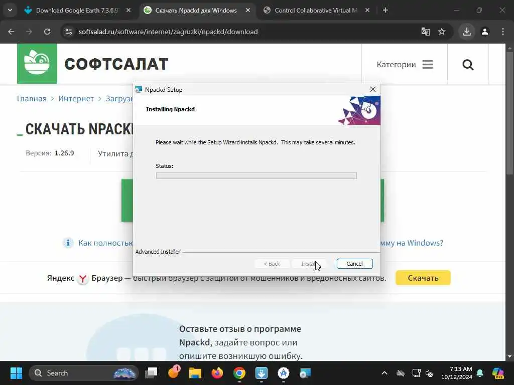
Task: Go back in browser history
Action: [x=11, y=32]
